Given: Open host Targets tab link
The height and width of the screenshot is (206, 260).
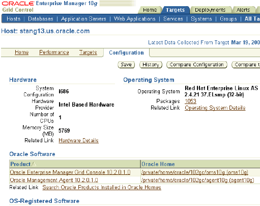Looking at the screenshot, I should pyautogui.click(x=88, y=52).
